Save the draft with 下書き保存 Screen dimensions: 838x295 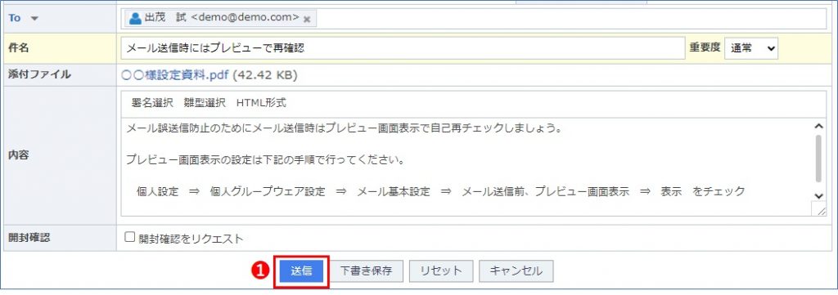[x=366, y=271]
